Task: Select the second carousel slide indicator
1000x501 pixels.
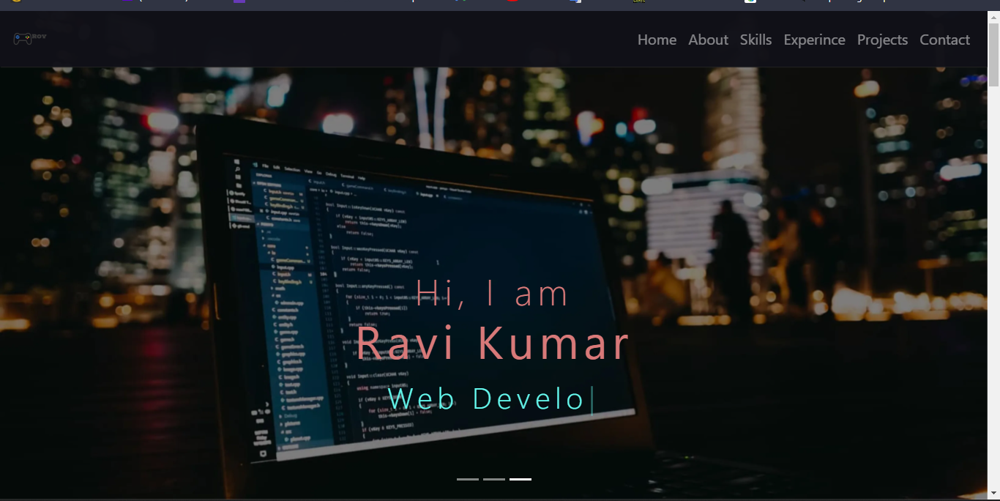Action: pyautogui.click(x=494, y=479)
